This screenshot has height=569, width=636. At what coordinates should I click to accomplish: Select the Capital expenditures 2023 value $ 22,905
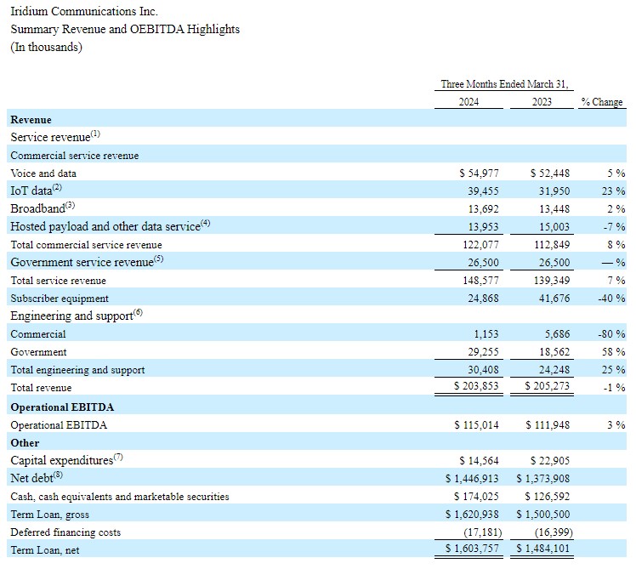(549, 460)
